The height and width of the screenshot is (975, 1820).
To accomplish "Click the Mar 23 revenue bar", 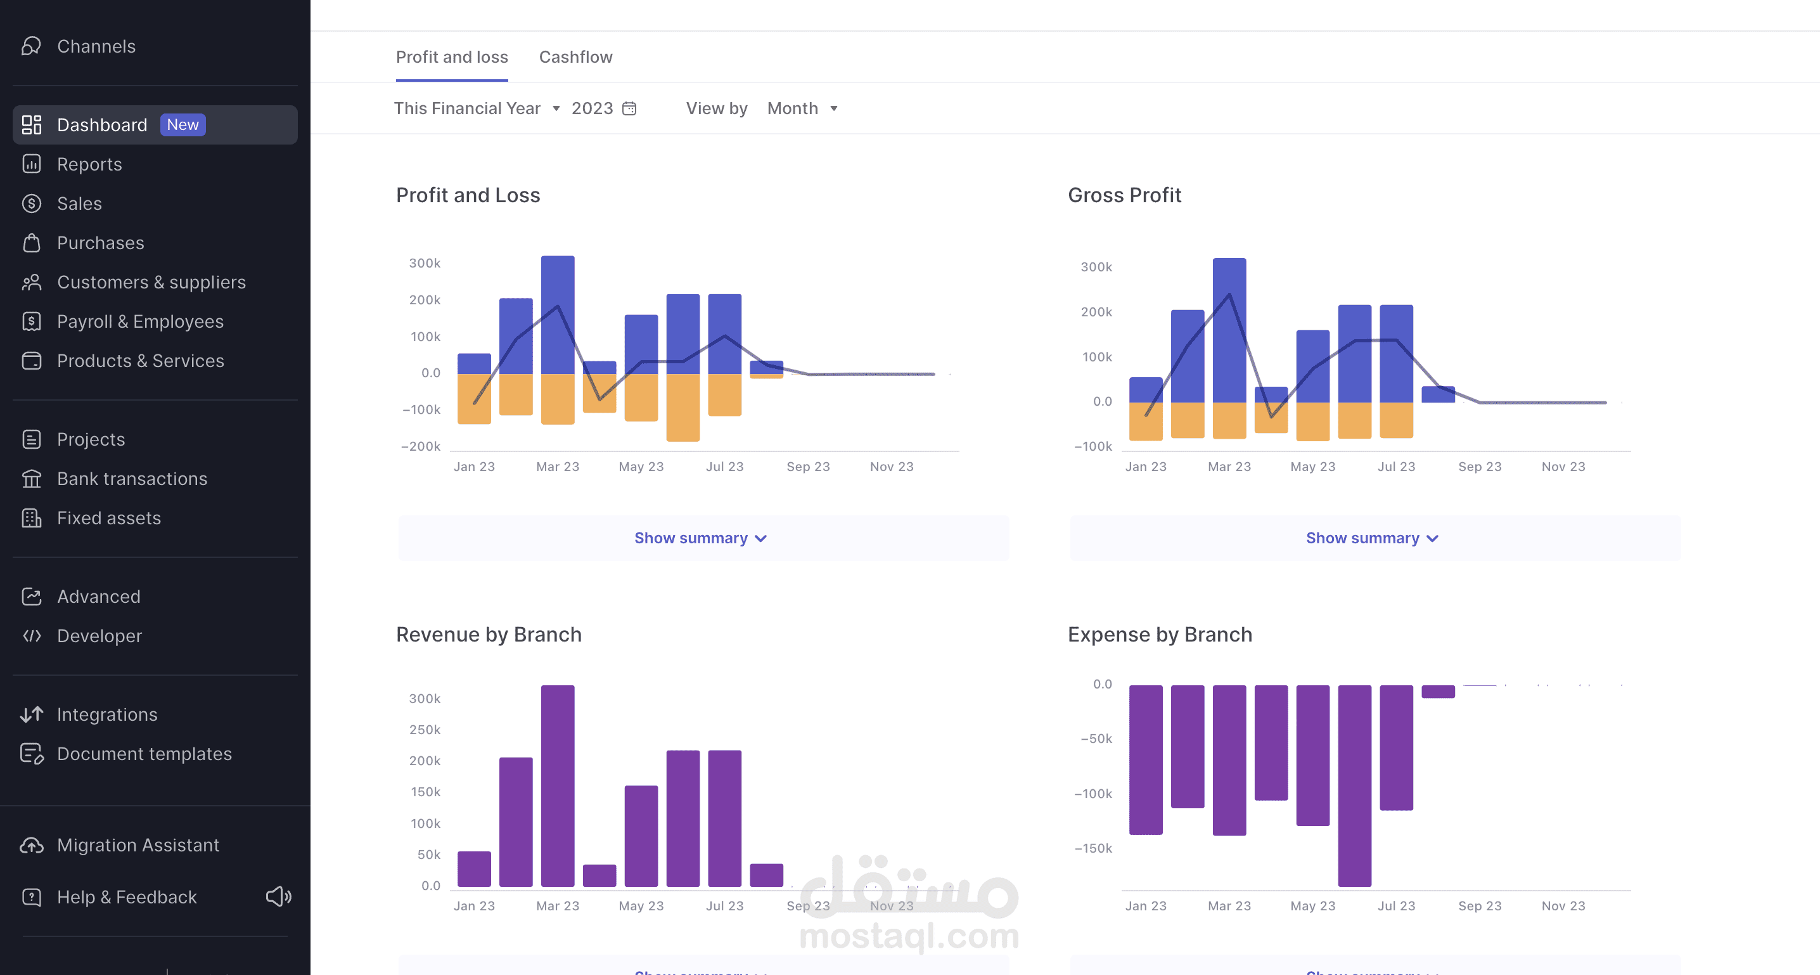I will click(x=558, y=785).
